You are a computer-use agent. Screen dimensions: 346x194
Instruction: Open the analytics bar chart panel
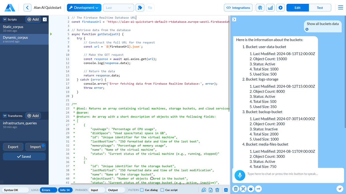coord(270,7)
